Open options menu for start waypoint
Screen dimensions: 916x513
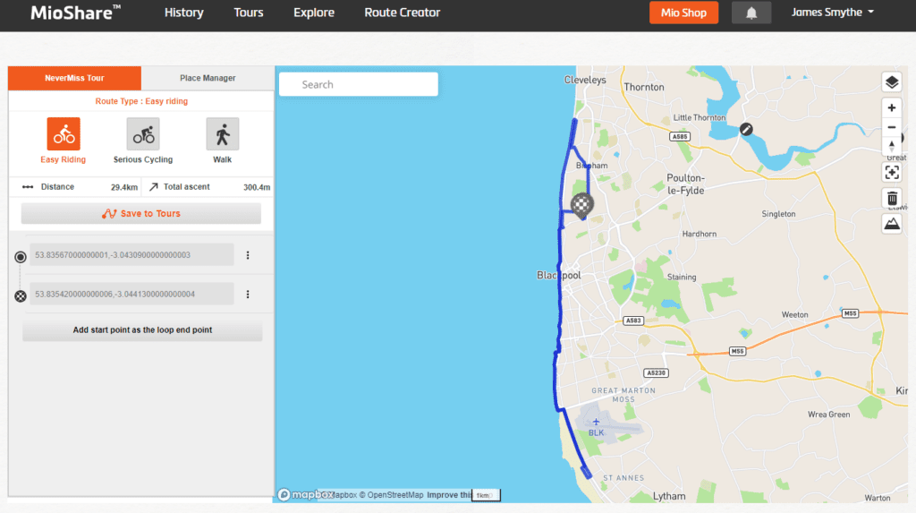tap(248, 255)
